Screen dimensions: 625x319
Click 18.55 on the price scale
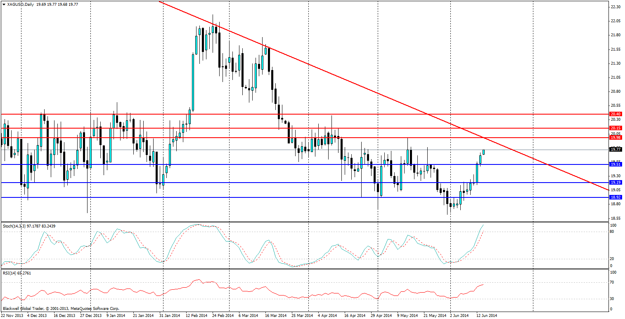click(x=616, y=218)
